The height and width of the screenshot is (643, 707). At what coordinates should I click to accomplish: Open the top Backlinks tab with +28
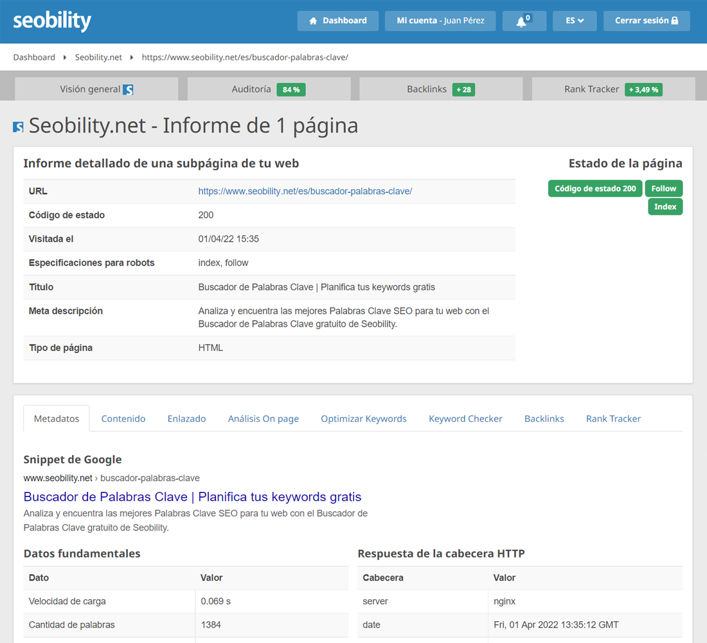pyautogui.click(x=441, y=89)
